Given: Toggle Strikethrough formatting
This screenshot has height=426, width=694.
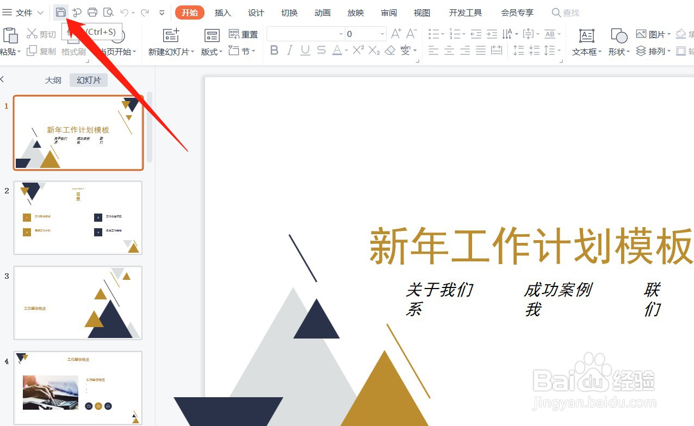Looking at the screenshot, I should (321, 51).
